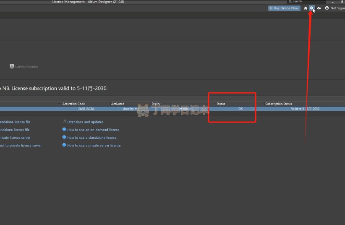Open settings via the gear icon
345x225 pixels.
click(311, 8)
